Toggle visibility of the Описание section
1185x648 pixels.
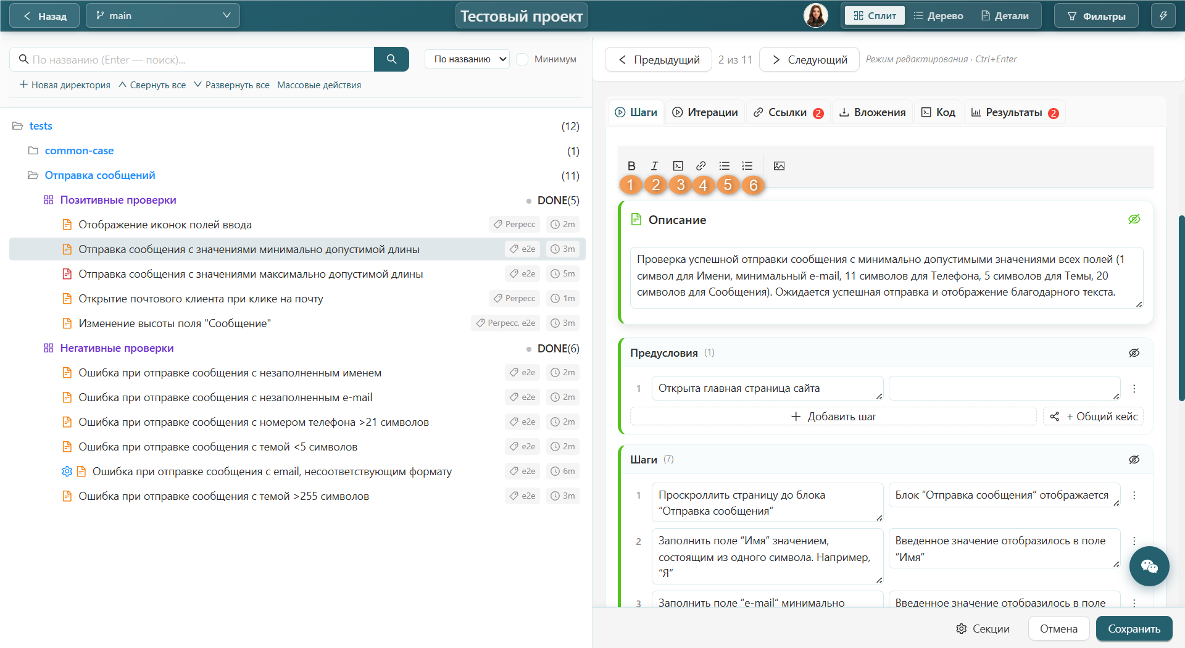pyautogui.click(x=1134, y=220)
